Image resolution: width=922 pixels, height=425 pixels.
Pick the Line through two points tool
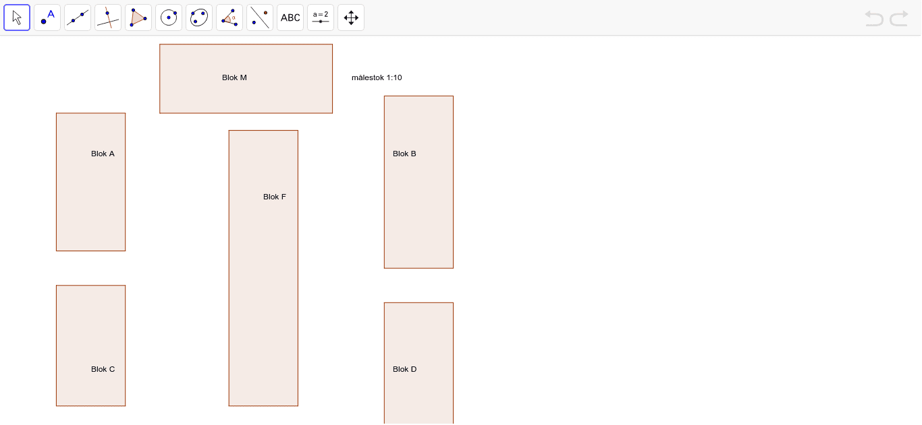(x=78, y=18)
